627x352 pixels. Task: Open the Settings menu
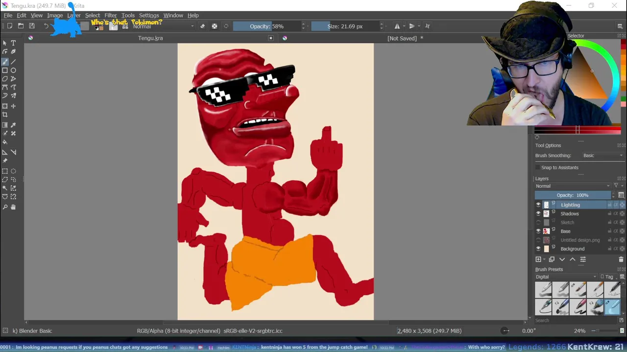[149, 16]
